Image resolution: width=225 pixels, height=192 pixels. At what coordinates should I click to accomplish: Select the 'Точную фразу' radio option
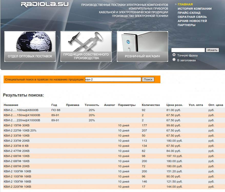pyautogui.click(x=174, y=55)
